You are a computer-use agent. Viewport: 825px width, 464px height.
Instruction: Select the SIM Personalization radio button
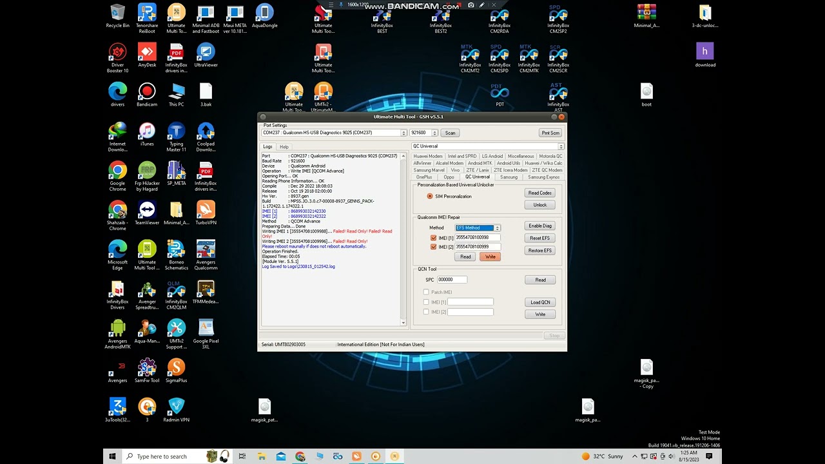[x=430, y=197]
